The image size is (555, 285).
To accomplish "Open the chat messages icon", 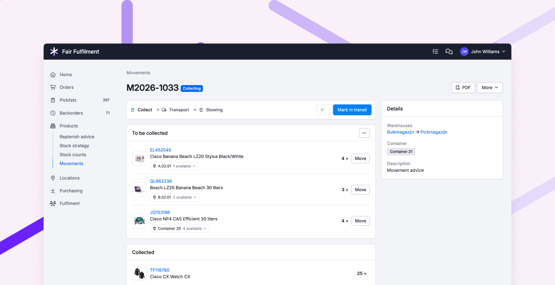I will 449,51.
